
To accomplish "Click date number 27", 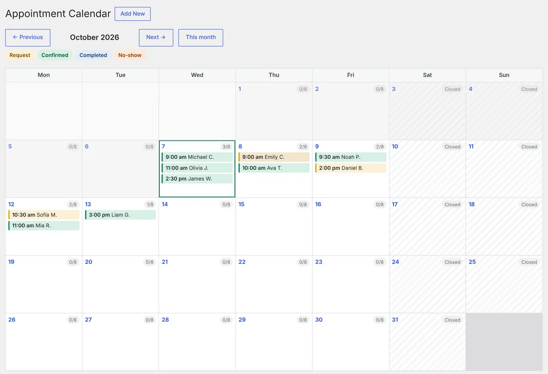I will (89, 320).
